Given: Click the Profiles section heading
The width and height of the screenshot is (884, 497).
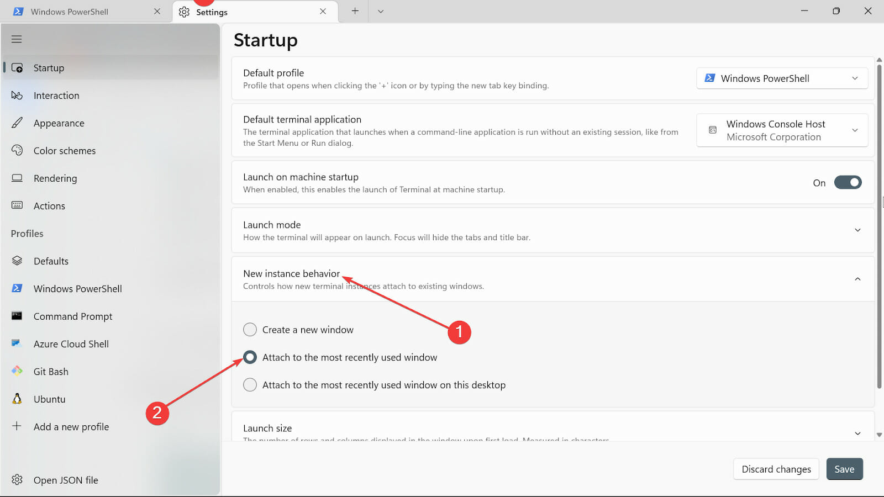Looking at the screenshot, I should click(x=27, y=234).
